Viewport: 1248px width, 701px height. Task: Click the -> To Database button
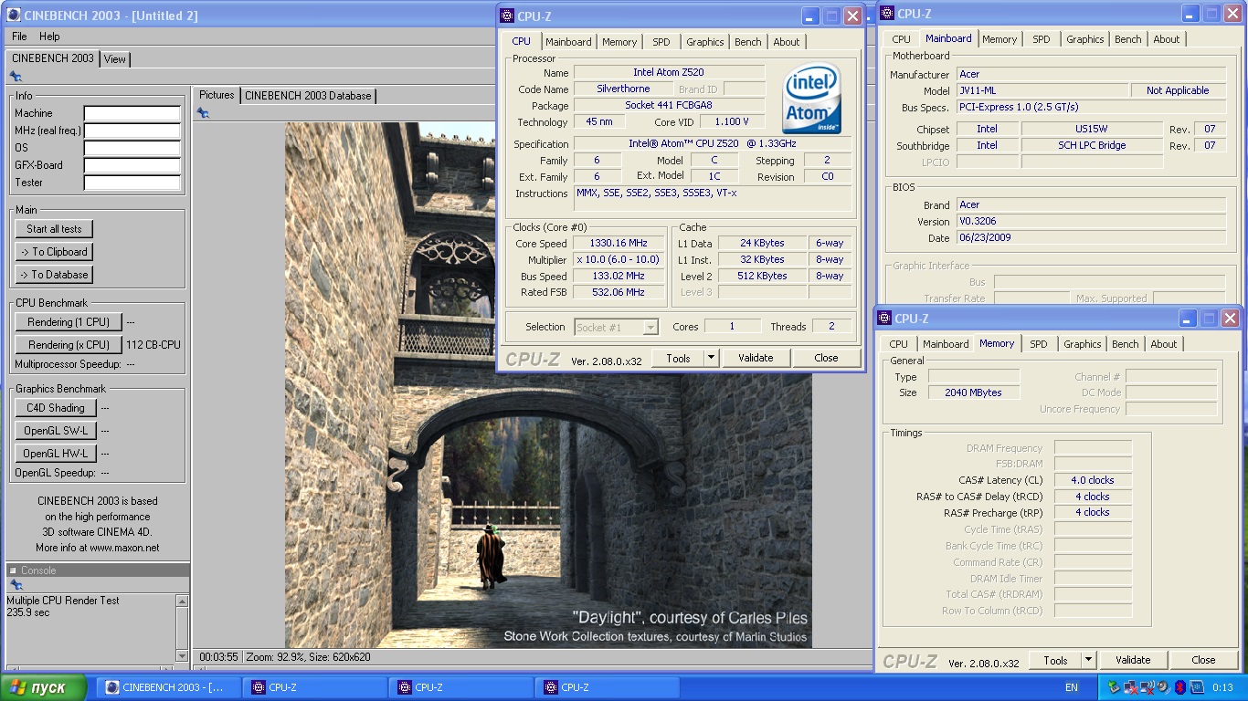pyautogui.click(x=54, y=275)
